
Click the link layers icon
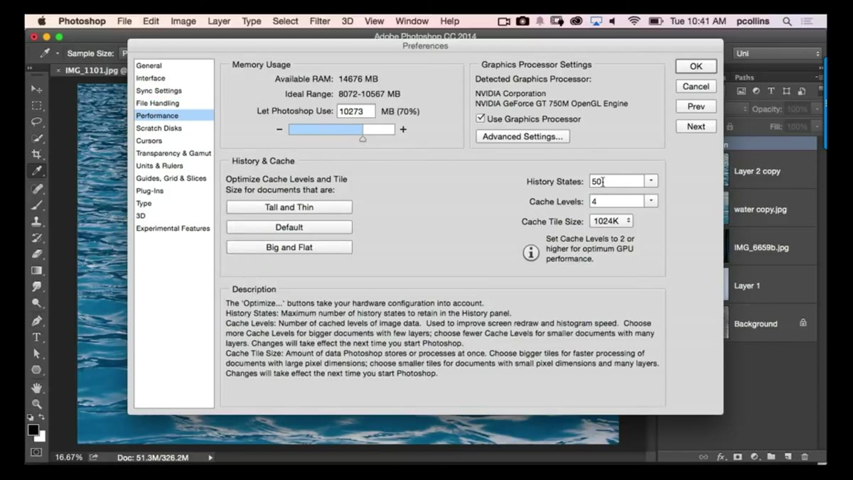[x=703, y=457]
